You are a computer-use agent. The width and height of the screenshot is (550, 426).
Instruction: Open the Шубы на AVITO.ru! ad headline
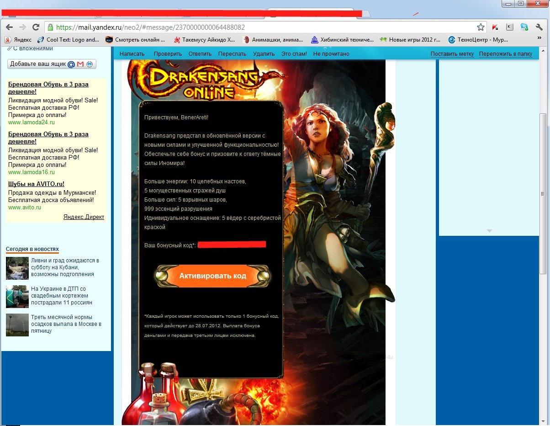point(36,184)
